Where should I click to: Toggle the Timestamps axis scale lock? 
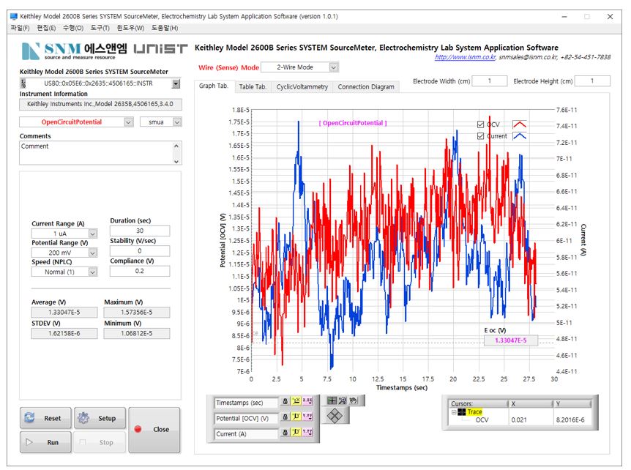click(285, 403)
